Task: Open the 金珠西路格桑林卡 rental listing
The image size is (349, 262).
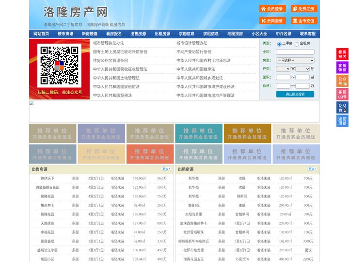Action: pos(193,223)
